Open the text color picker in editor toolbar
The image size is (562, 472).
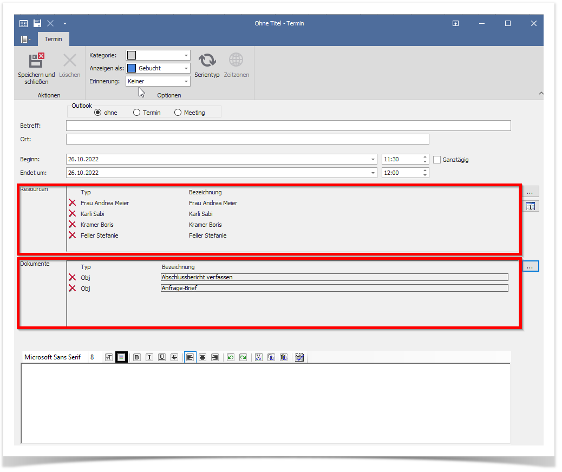(121, 357)
